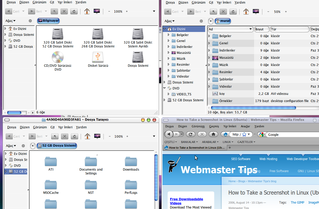
Task: Click murat location button
Action: pyautogui.click(x=222, y=21)
